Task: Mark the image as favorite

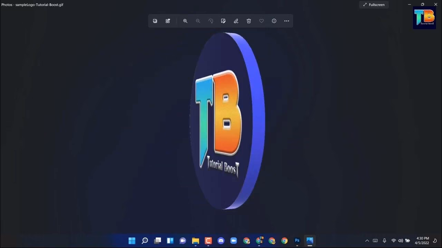Action: 261,21
